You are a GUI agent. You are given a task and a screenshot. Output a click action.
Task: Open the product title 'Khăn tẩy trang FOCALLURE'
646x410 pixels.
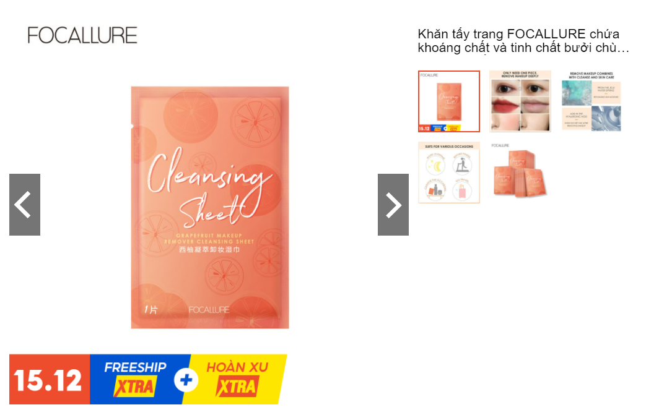tap(522, 41)
